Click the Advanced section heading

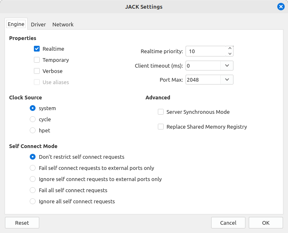pyautogui.click(x=158, y=97)
